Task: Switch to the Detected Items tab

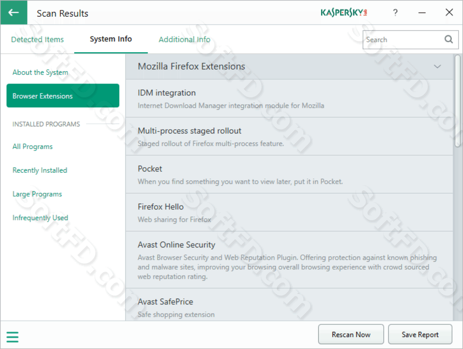Action: [38, 39]
